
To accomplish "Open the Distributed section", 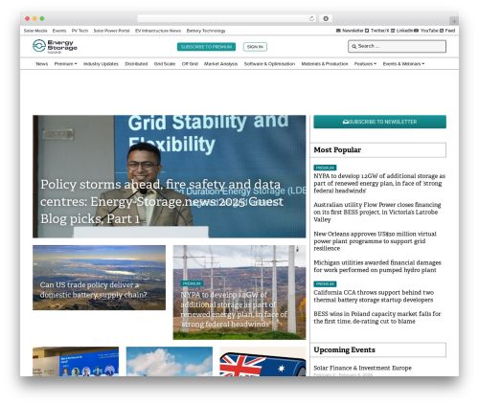I will point(136,64).
